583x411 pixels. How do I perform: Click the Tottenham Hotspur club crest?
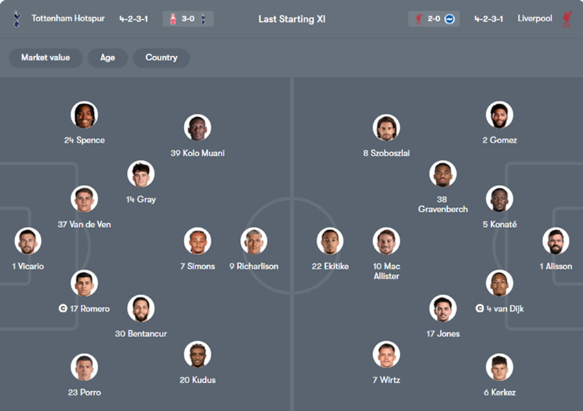pos(17,19)
